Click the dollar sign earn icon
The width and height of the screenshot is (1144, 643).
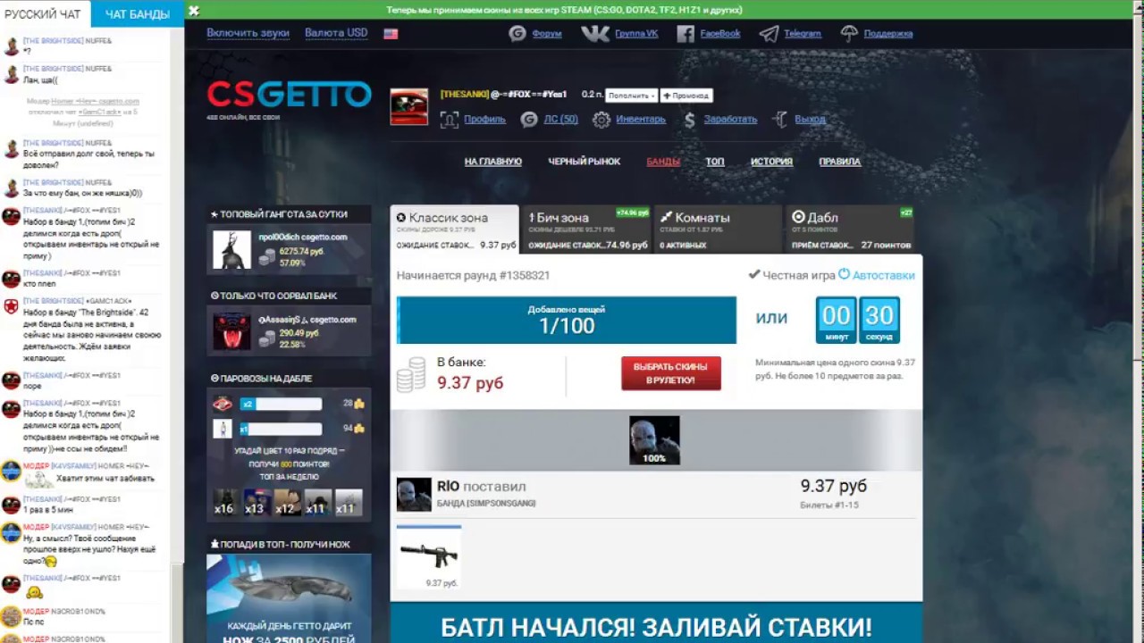pyautogui.click(x=690, y=120)
